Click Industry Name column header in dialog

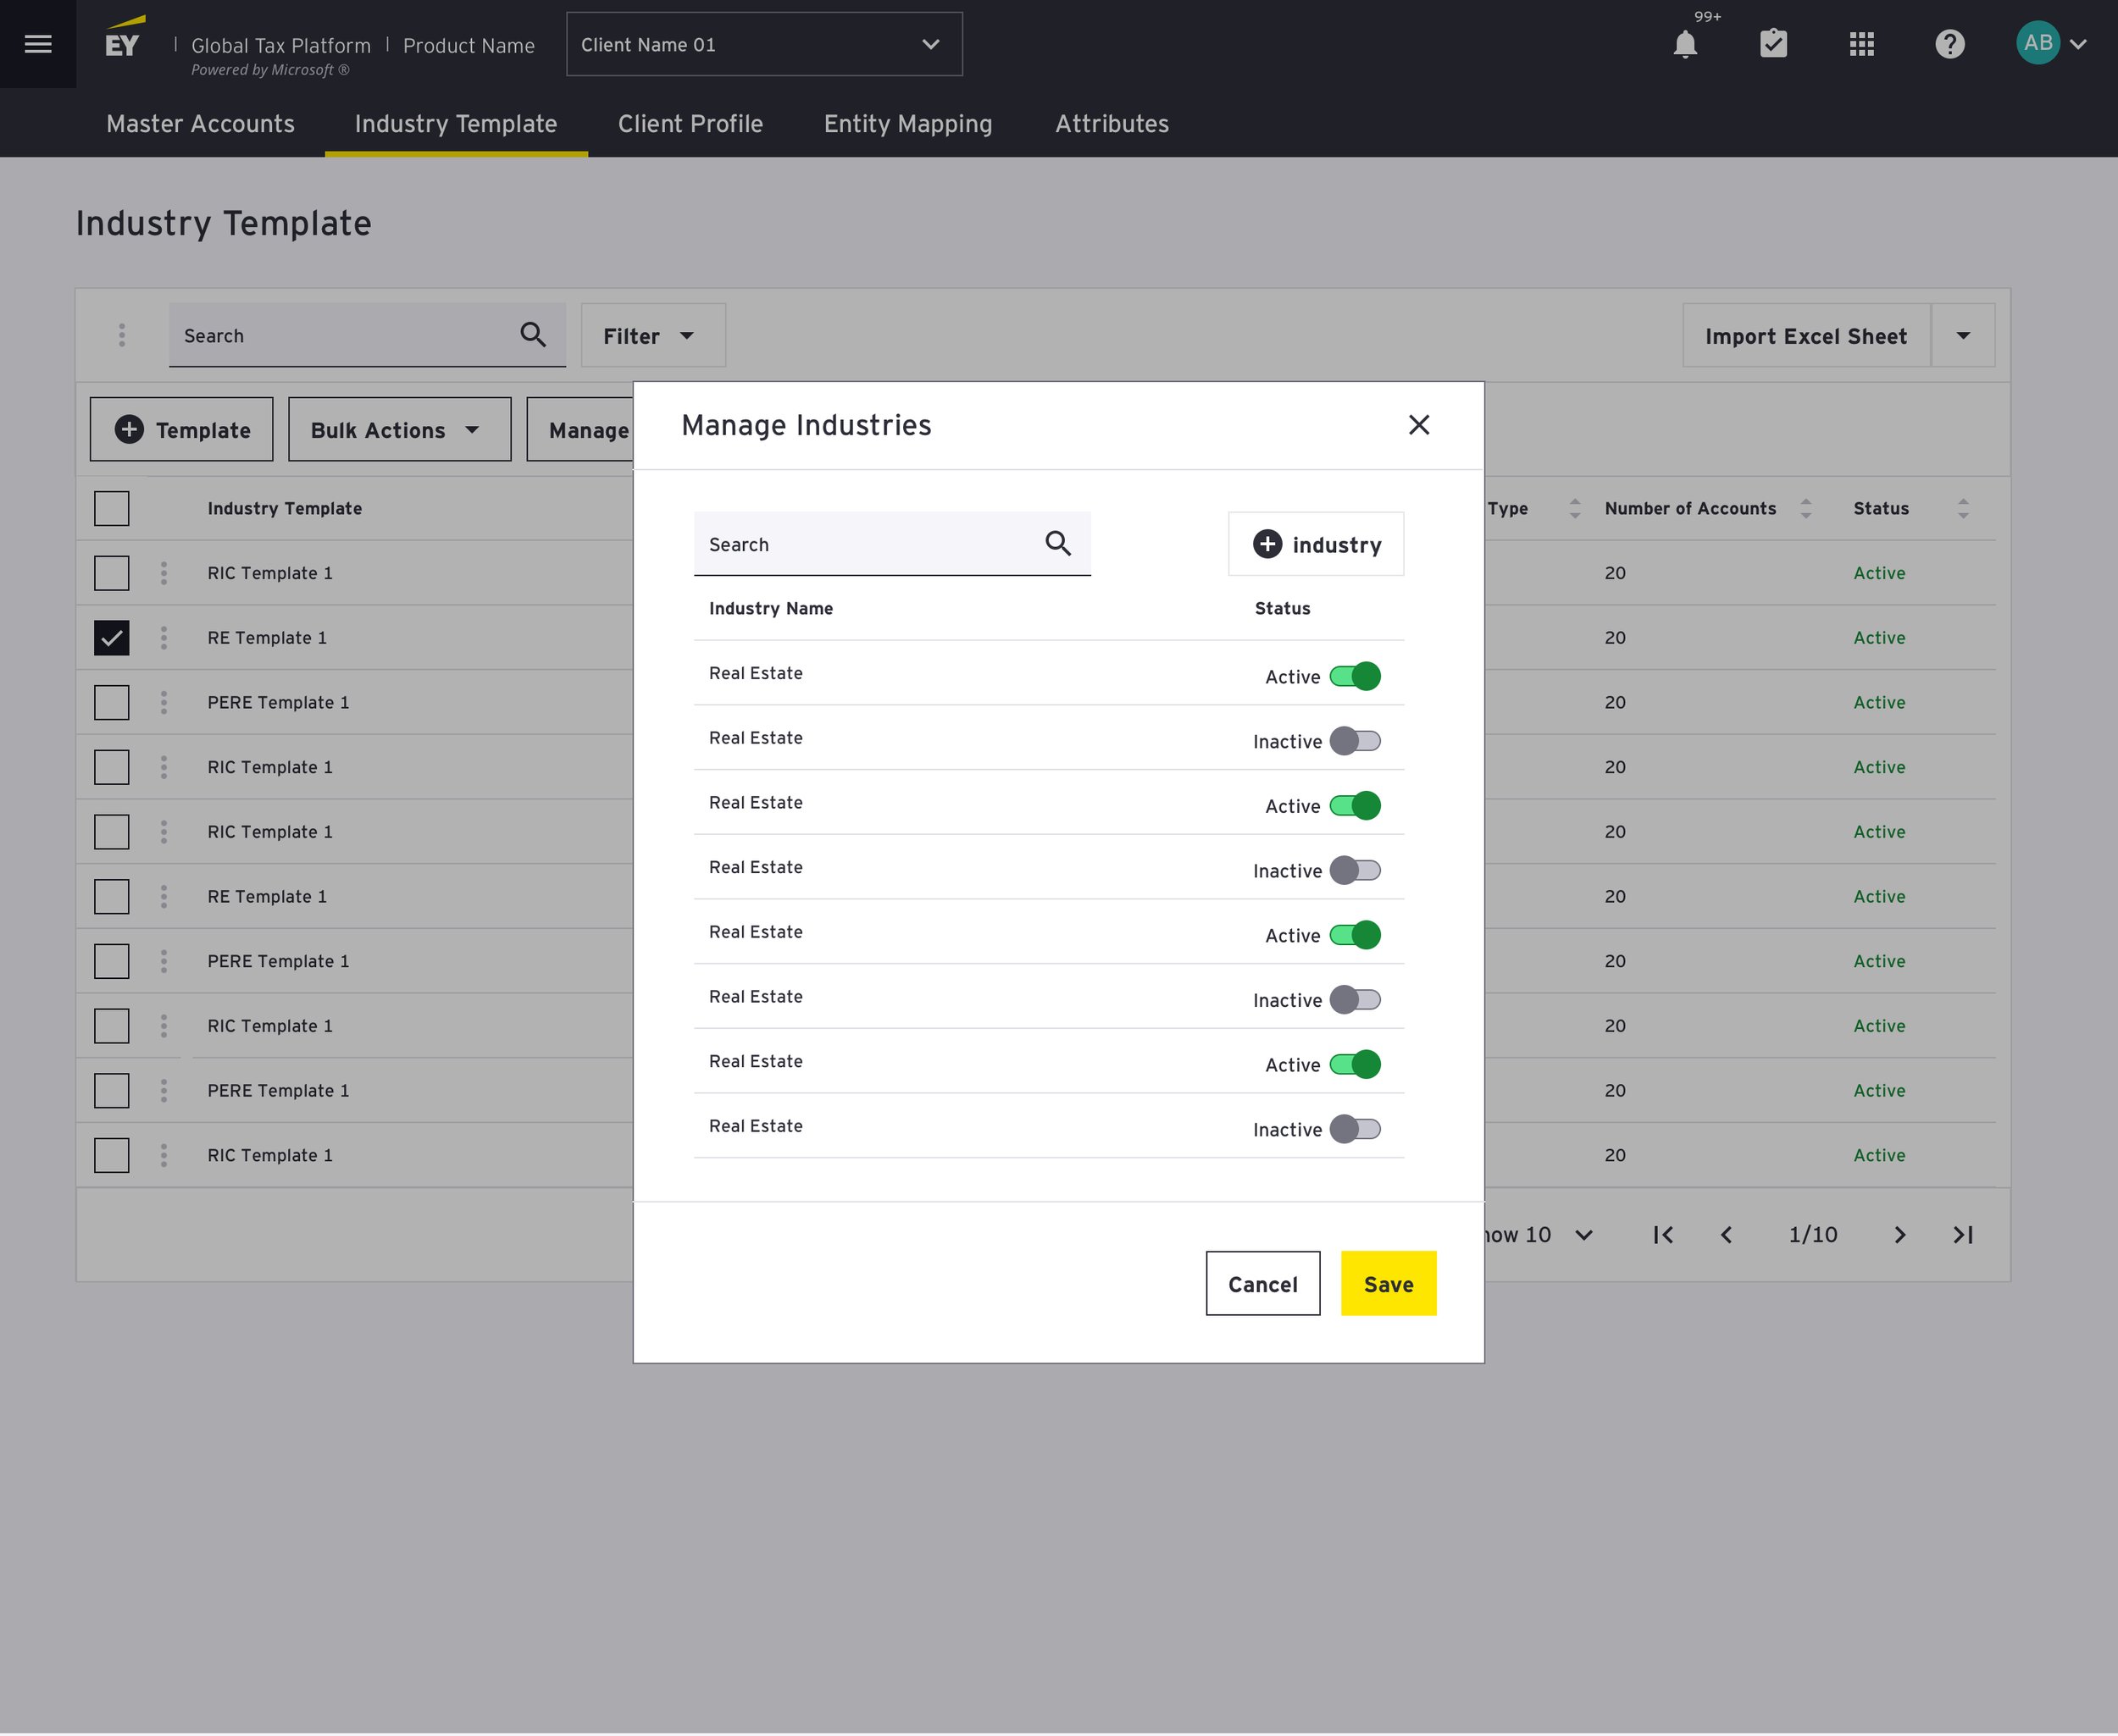click(x=770, y=608)
